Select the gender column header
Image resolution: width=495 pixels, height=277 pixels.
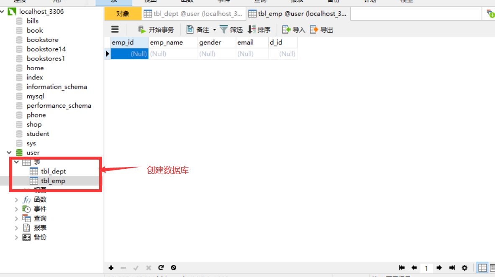coord(217,42)
